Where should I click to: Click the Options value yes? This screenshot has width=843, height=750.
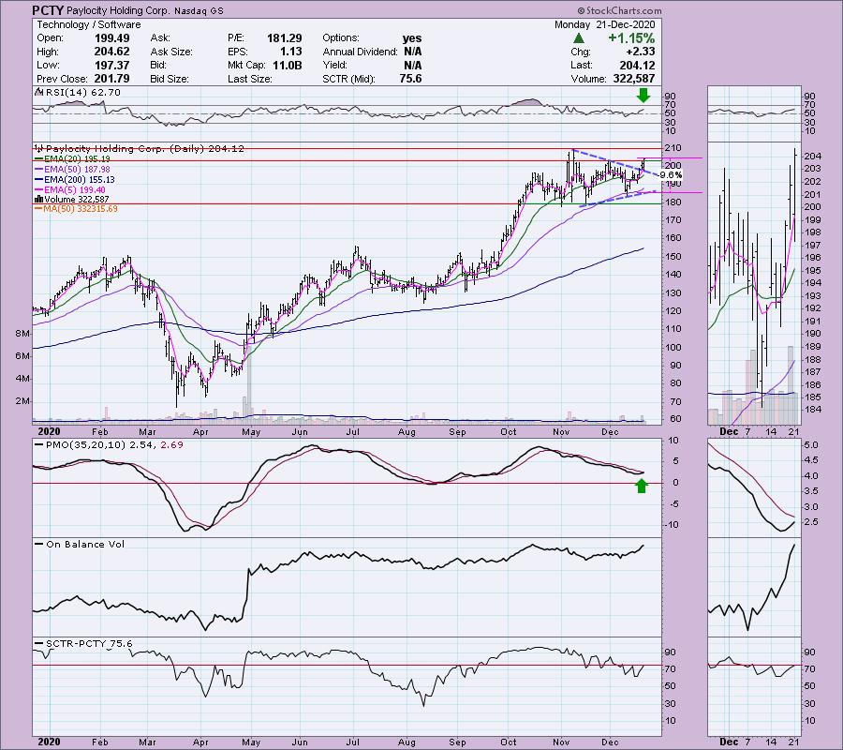tap(412, 38)
